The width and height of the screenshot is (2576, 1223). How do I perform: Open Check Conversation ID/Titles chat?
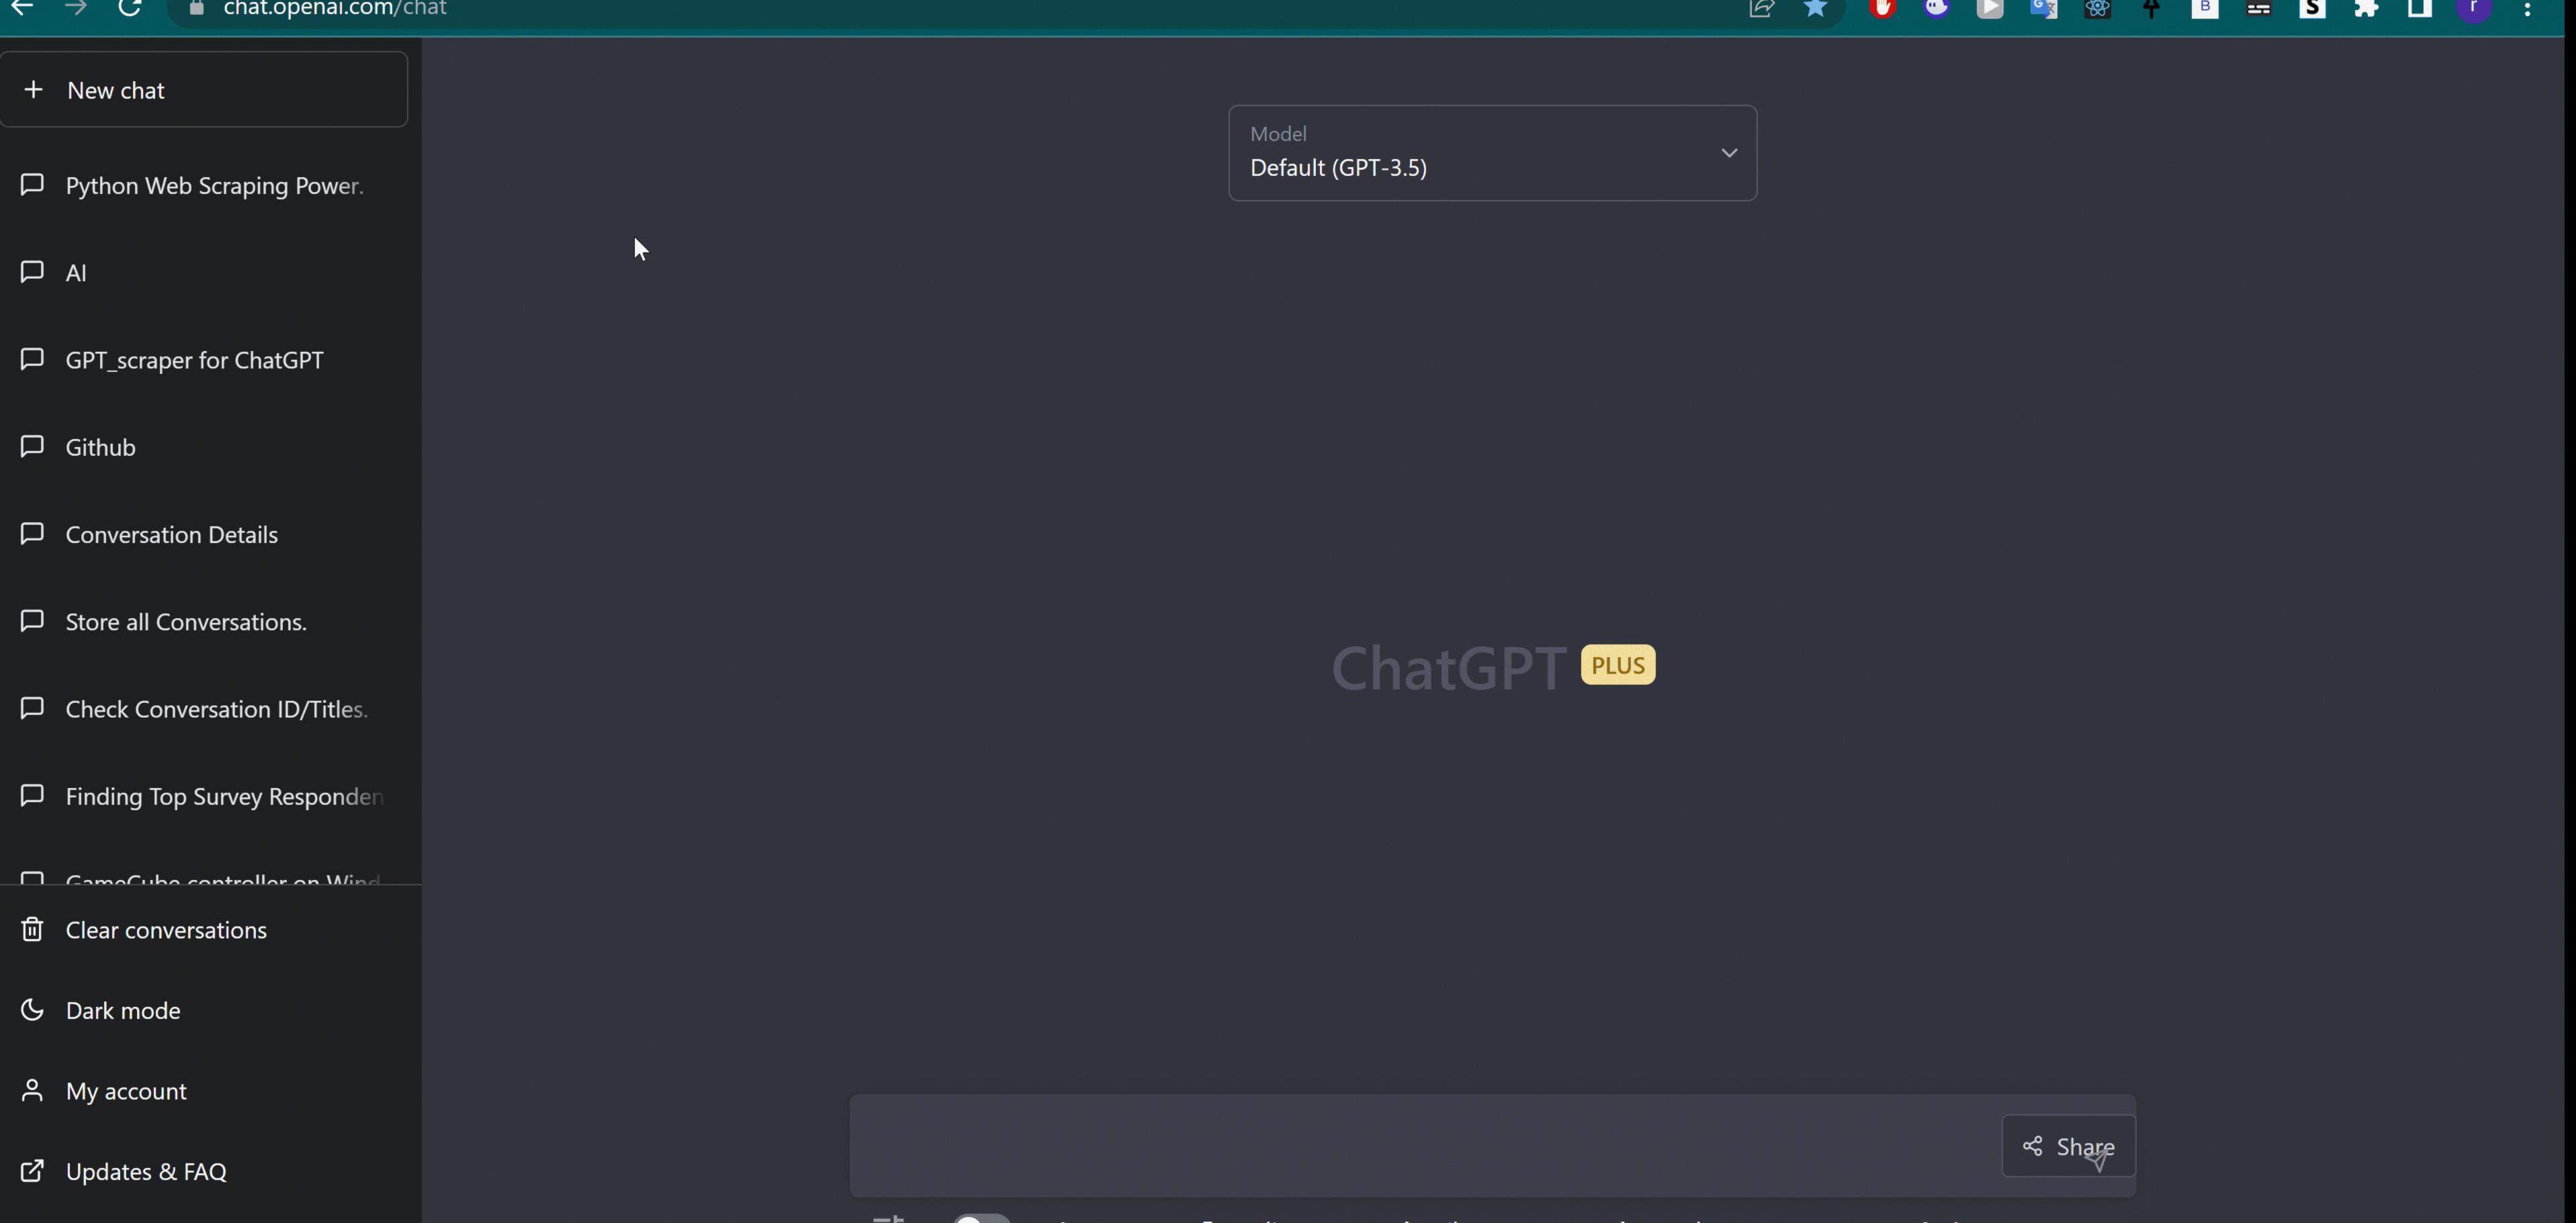point(215,707)
